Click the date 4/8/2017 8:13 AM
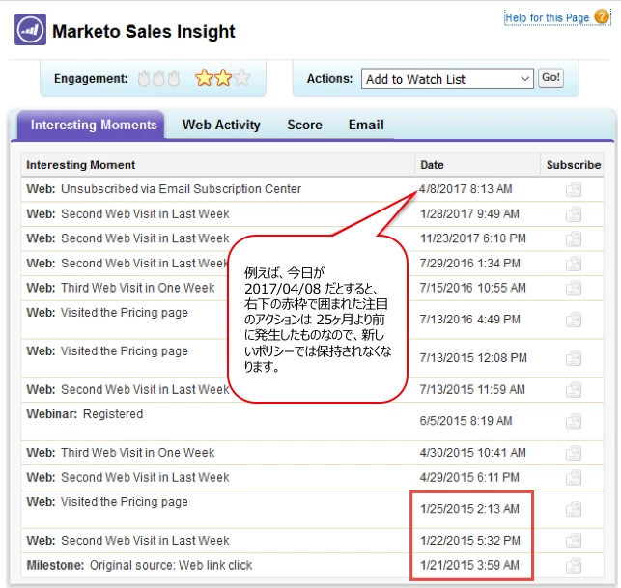 point(466,189)
